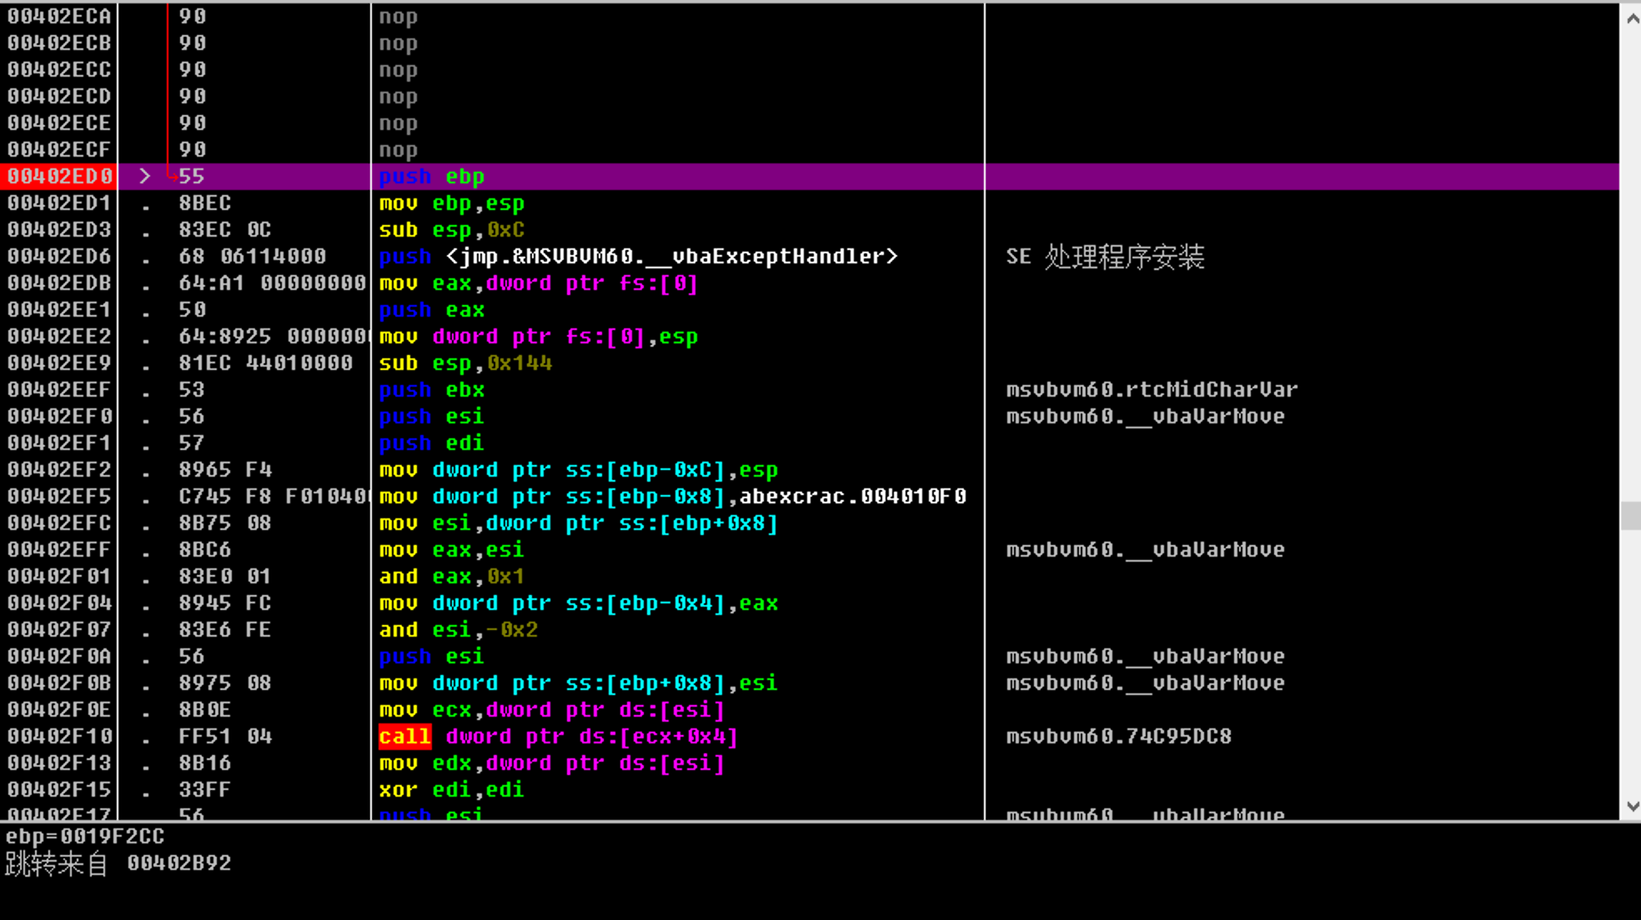Select the 'push ebp' instruction
The height and width of the screenshot is (920, 1641).
click(x=431, y=177)
